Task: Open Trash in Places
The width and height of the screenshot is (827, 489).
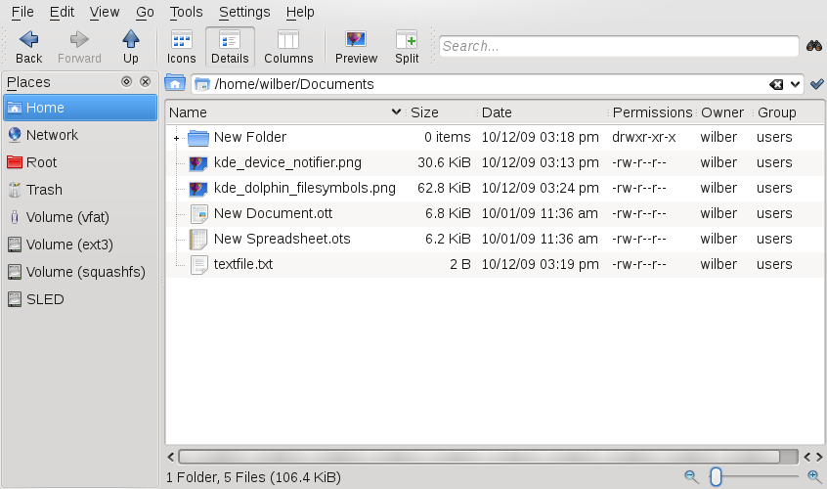Action: [x=80, y=190]
